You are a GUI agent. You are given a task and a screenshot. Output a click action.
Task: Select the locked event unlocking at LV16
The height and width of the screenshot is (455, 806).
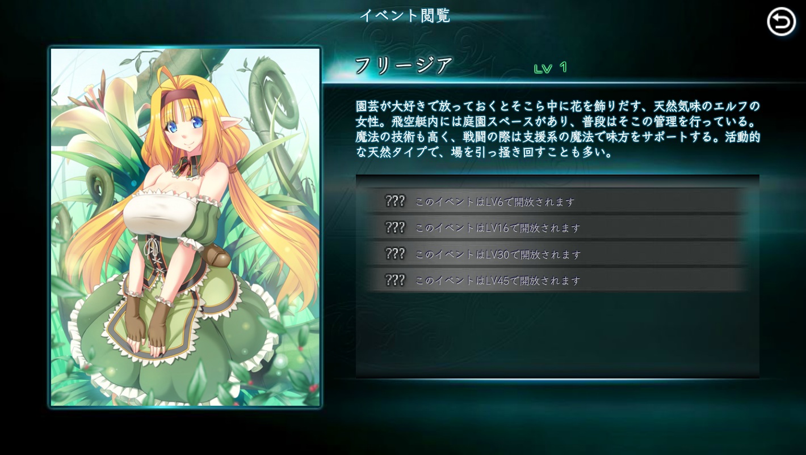[557, 227]
